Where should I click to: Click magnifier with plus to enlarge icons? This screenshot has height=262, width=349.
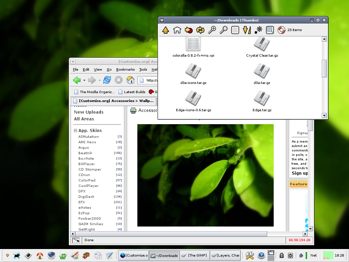pos(212,30)
